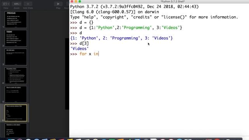Click the Add Slide button in Keynote
The height and width of the screenshot is (140, 249).
pos(28,4)
